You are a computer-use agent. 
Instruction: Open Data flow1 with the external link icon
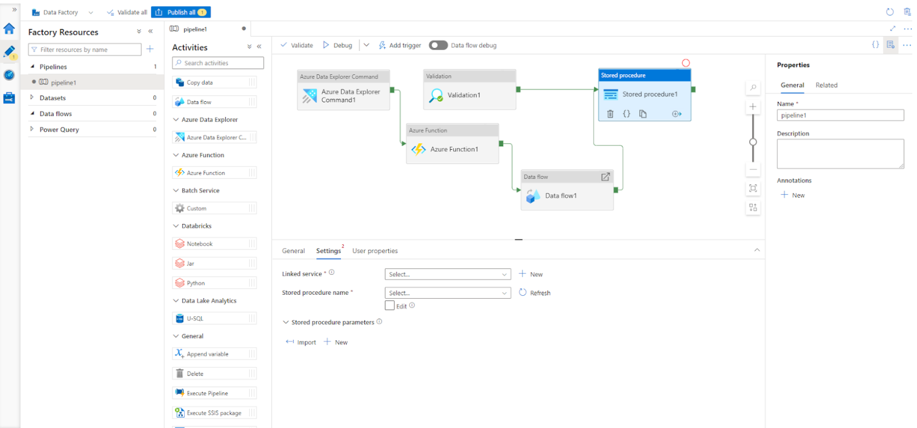click(x=606, y=177)
